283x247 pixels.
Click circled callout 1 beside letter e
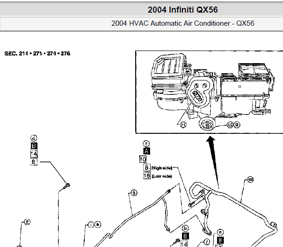91,225
